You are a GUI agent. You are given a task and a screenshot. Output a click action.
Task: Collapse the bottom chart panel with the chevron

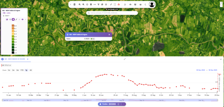tap(221, 59)
